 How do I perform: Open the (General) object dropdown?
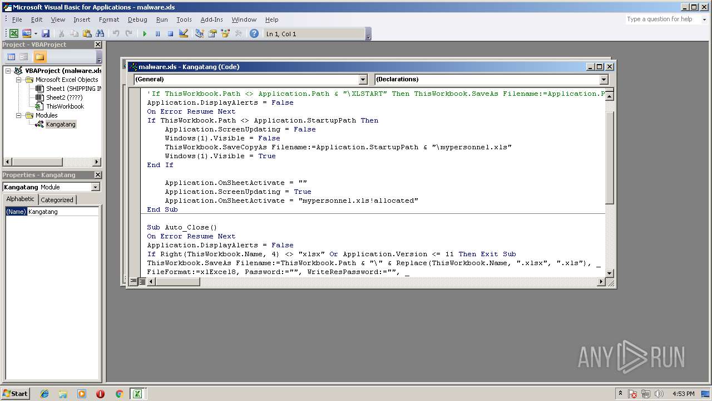pos(363,80)
